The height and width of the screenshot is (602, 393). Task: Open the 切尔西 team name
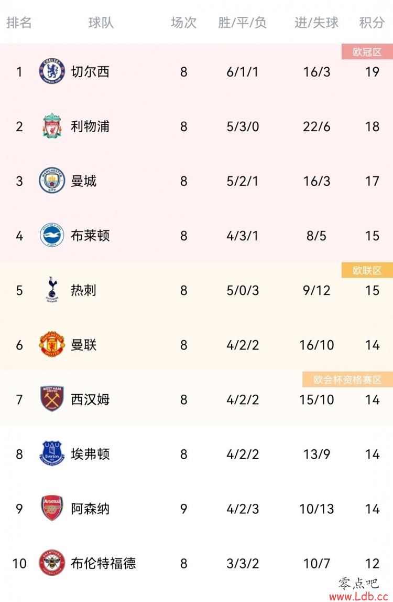pos(90,71)
